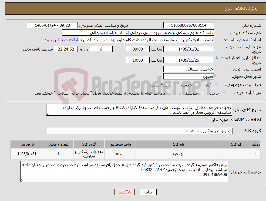266x201 pixels.
Task: Click the resize handle of buyer notes textarea
Action: coord(22,181)
